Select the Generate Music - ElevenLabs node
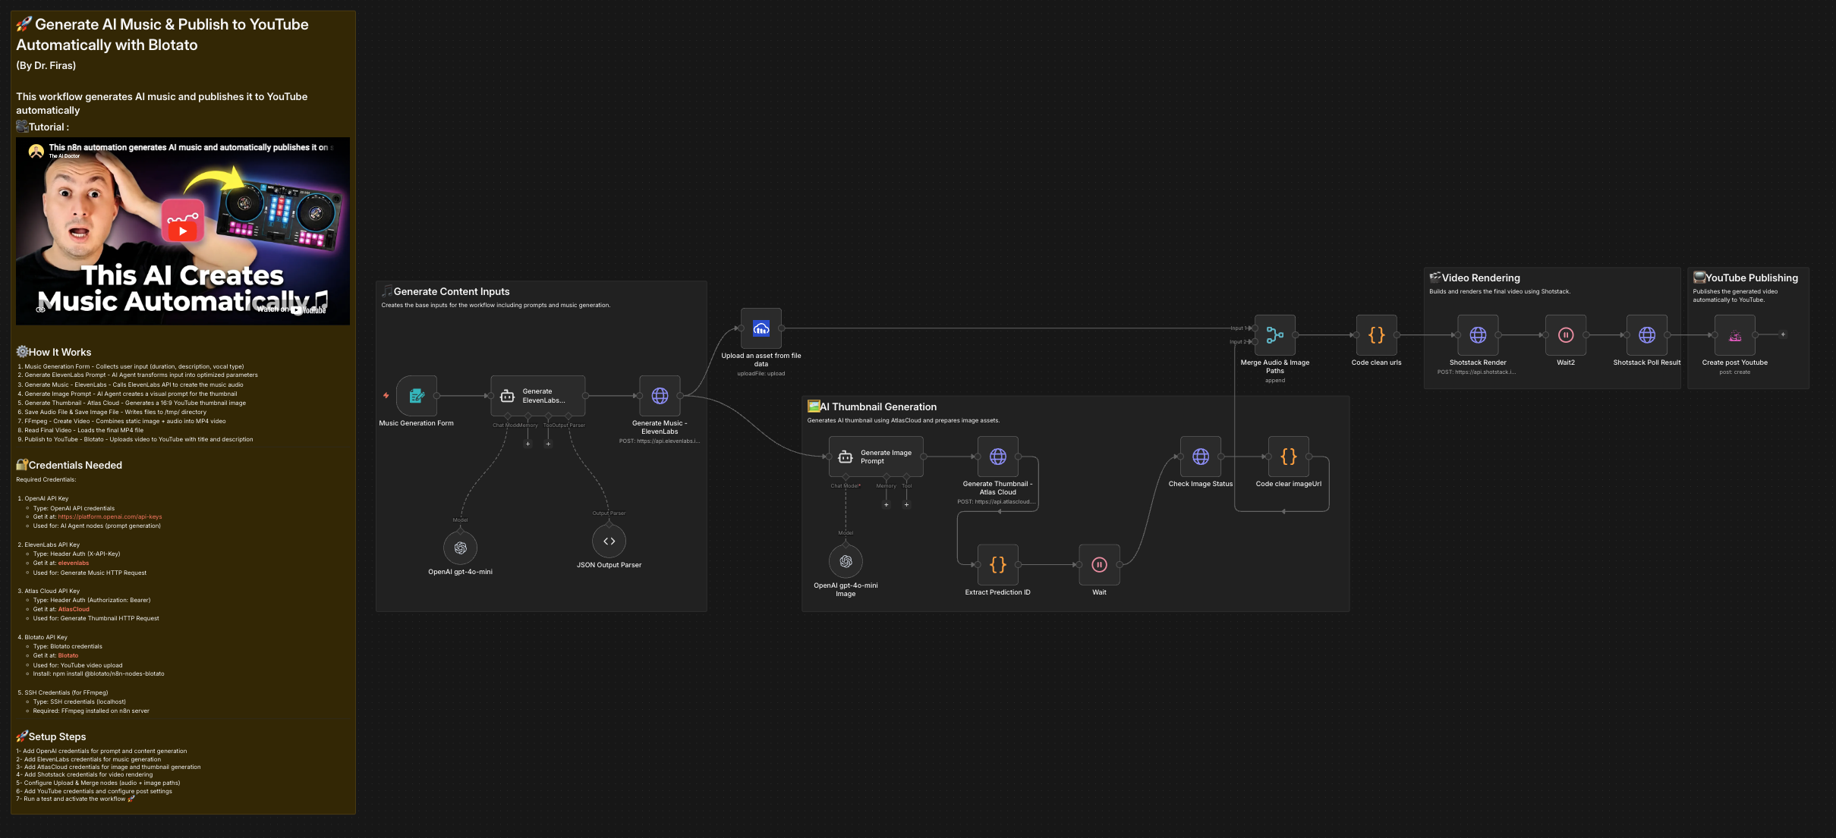Screen dimensions: 1836x838 point(660,396)
